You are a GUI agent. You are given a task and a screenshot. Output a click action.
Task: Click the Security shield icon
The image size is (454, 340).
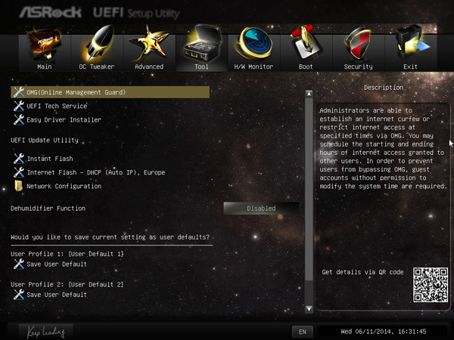pyautogui.click(x=358, y=43)
